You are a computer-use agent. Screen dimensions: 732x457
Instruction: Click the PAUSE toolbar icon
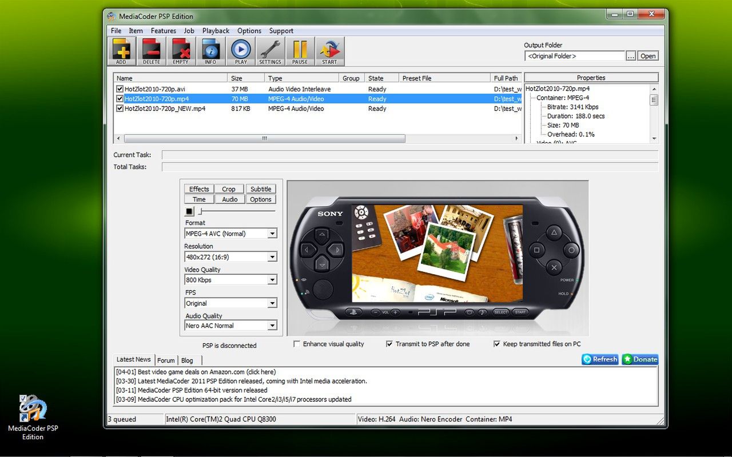pos(300,51)
